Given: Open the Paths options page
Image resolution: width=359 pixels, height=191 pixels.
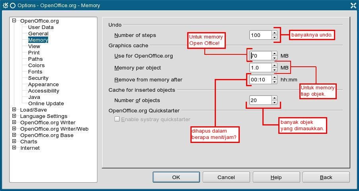Looking at the screenshot, I should pos(35,59).
